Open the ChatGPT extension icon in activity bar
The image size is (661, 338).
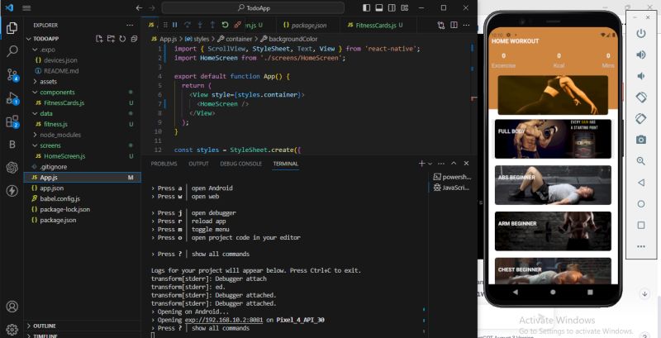12,168
